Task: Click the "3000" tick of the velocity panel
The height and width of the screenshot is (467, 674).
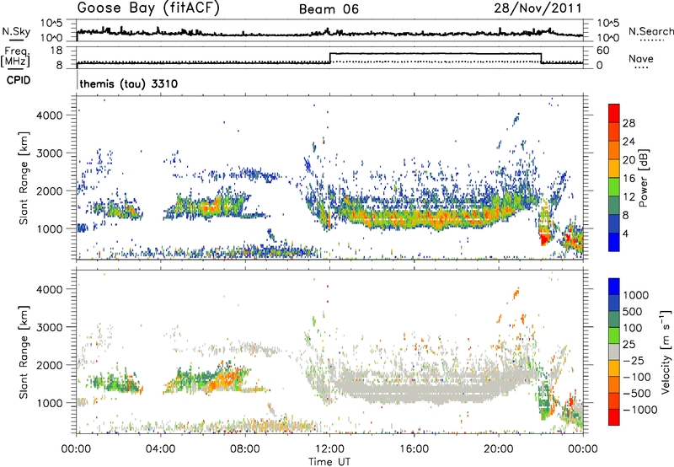Action: [49, 327]
